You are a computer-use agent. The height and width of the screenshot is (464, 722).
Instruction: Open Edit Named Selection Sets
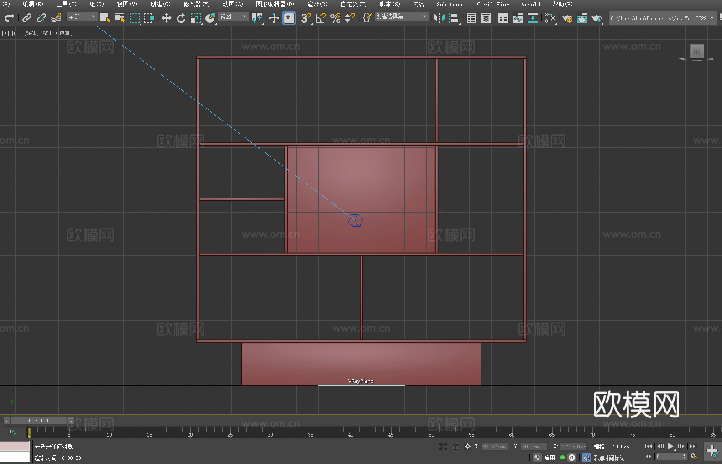click(367, 18)
